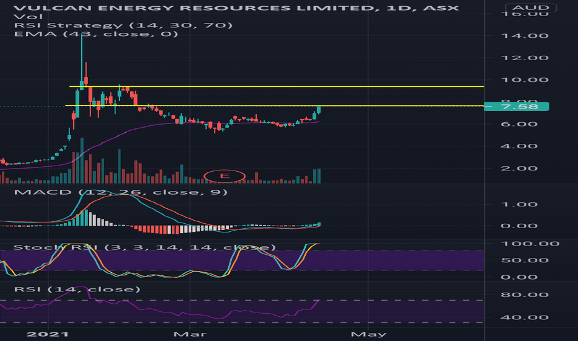
Task: Click the 100.00 Stoch RSI axis label
Action: coord(530,244)
